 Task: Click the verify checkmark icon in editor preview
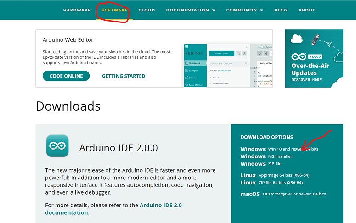[260, 54]
